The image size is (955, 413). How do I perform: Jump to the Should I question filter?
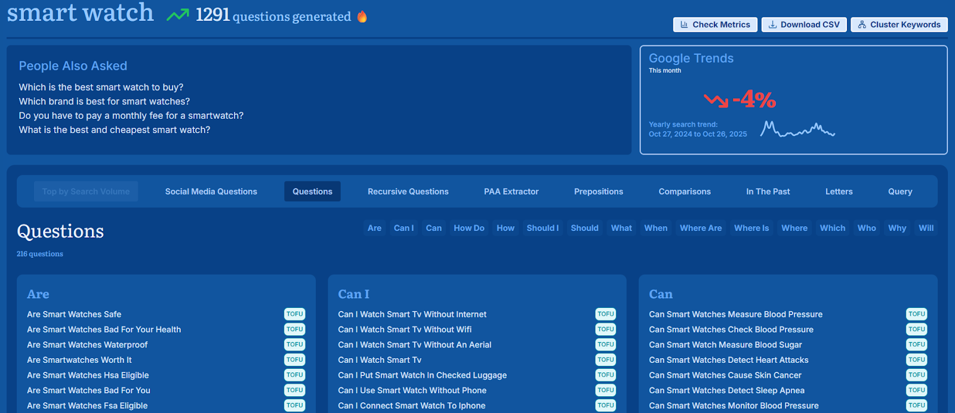click(x=542, y=228)
